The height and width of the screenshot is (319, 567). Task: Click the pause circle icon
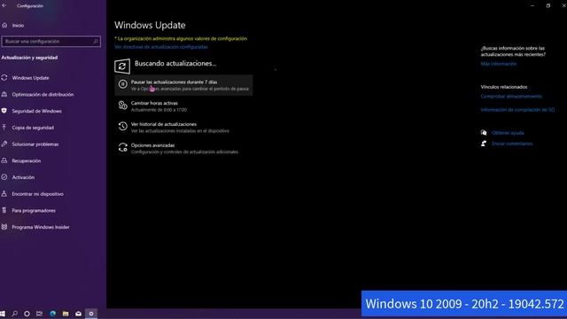coord(122,84)
